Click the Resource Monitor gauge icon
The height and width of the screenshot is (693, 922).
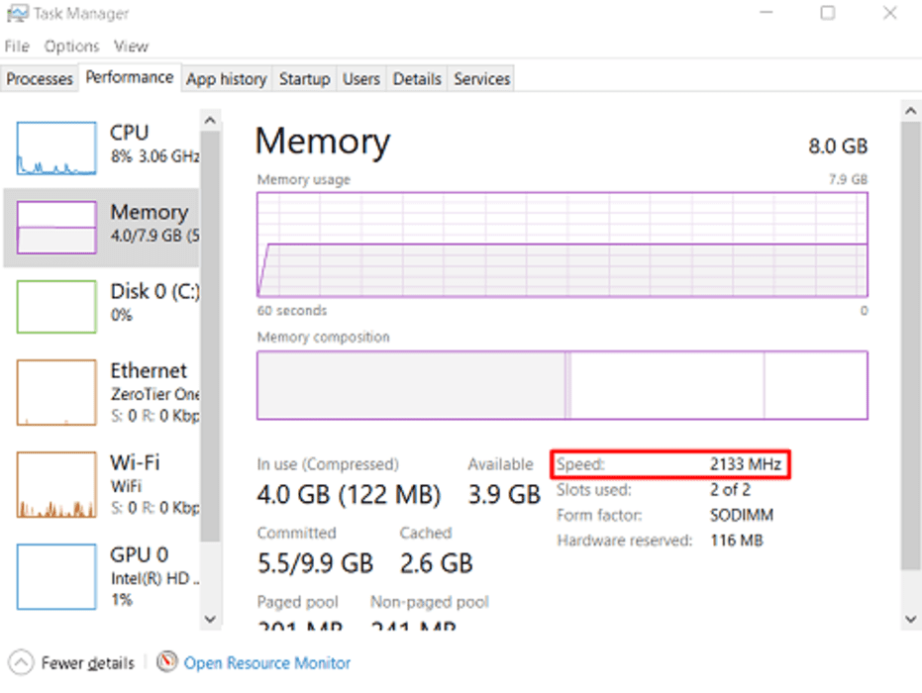tap(167, 662)
